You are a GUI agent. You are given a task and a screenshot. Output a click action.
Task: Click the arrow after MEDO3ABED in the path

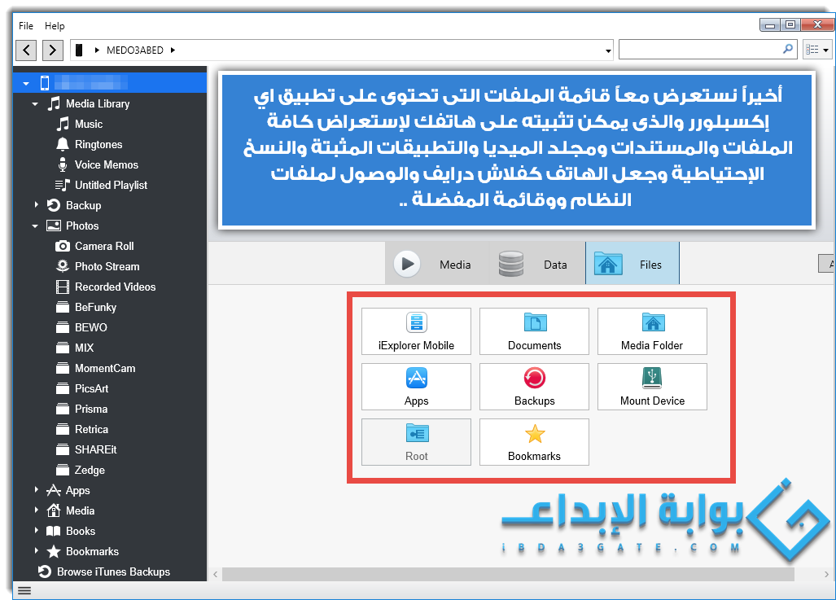pyautogui.click(x=173, y=50)
